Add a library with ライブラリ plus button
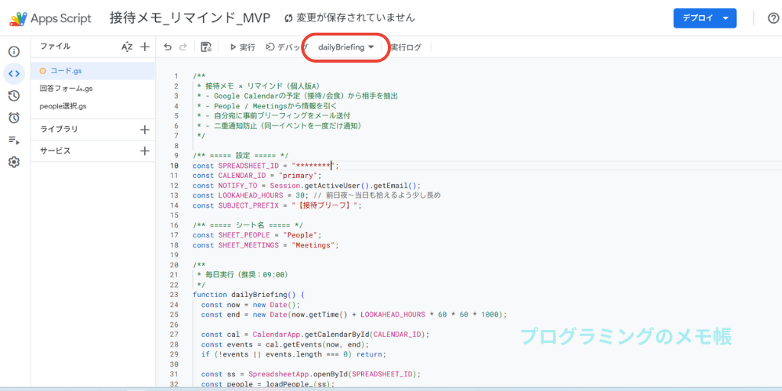The image size is (782, 391). tap(144, 129)
